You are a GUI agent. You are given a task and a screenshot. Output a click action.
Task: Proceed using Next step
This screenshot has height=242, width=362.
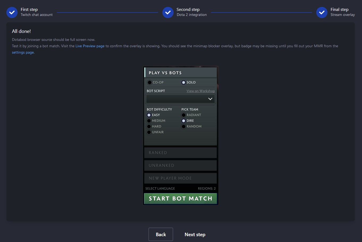coord(195,234)
